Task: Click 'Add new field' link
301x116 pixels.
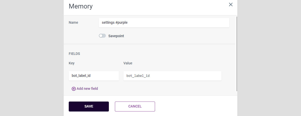Action: tap(87, 89)
